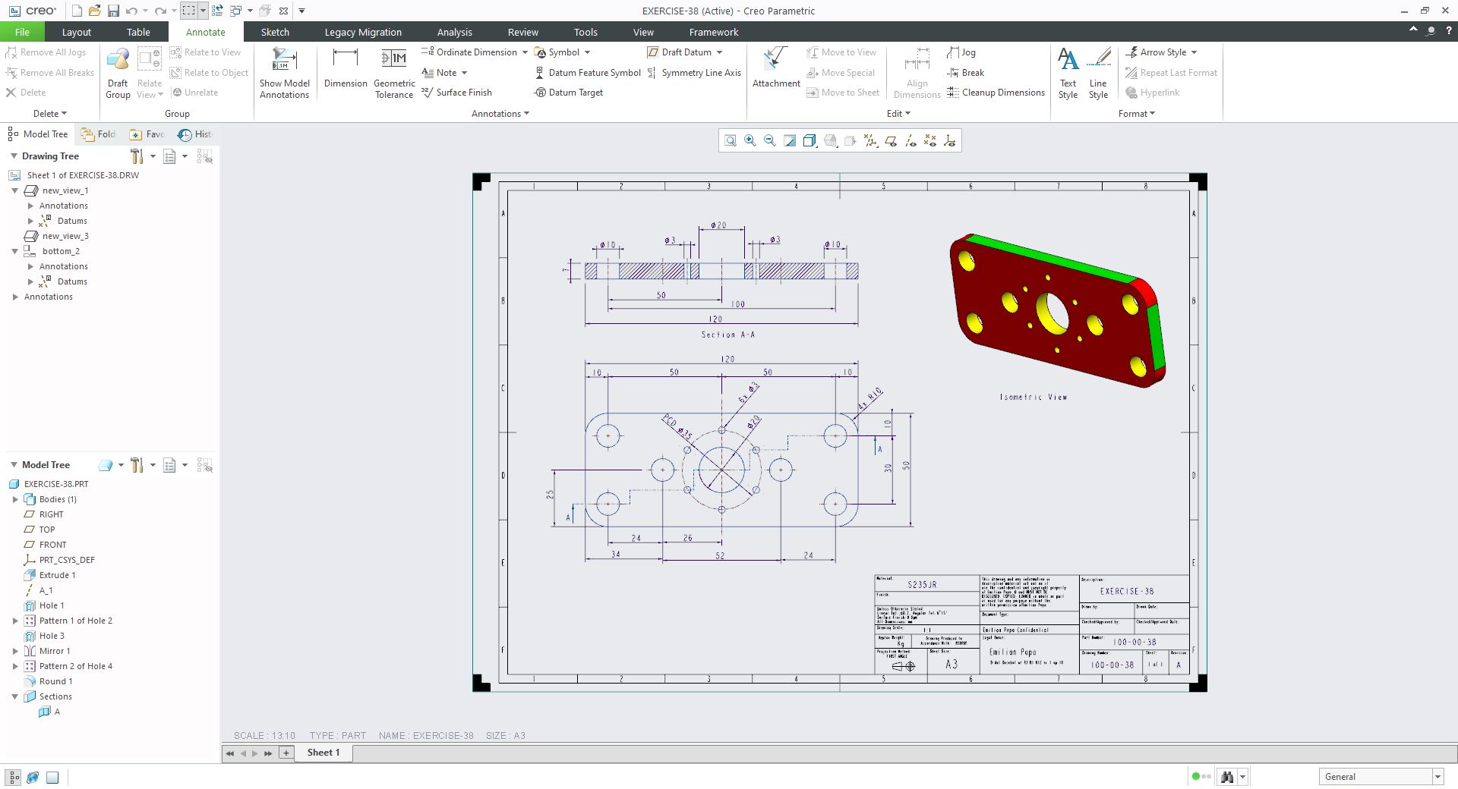
Task: Expand the Bodies (1) node in Model Tree
Action: tap(15, 499)
